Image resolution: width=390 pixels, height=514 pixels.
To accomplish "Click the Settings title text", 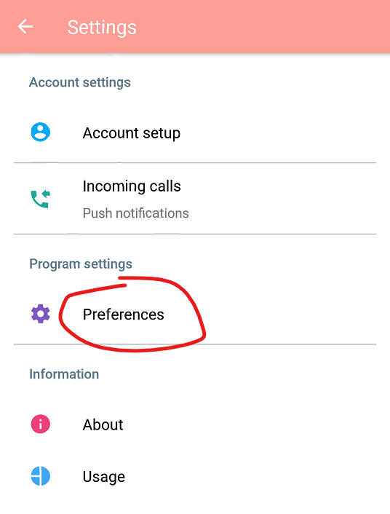I will pyautogui.click(x=102, y=27).
